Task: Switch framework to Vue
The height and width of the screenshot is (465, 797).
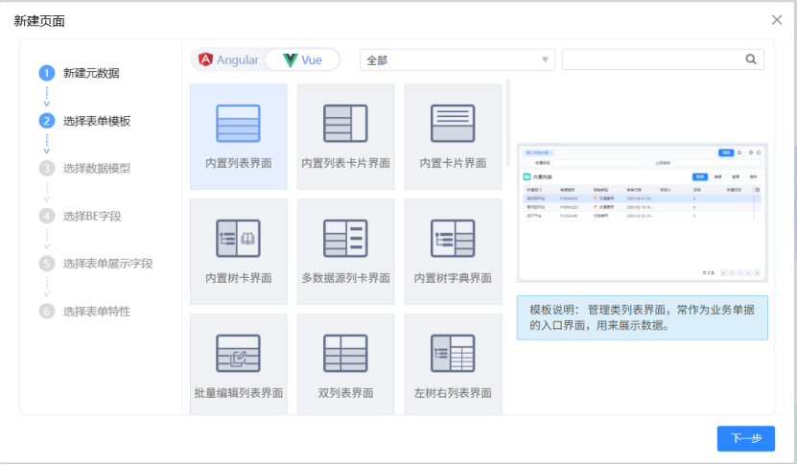Action: click(302, 60)
